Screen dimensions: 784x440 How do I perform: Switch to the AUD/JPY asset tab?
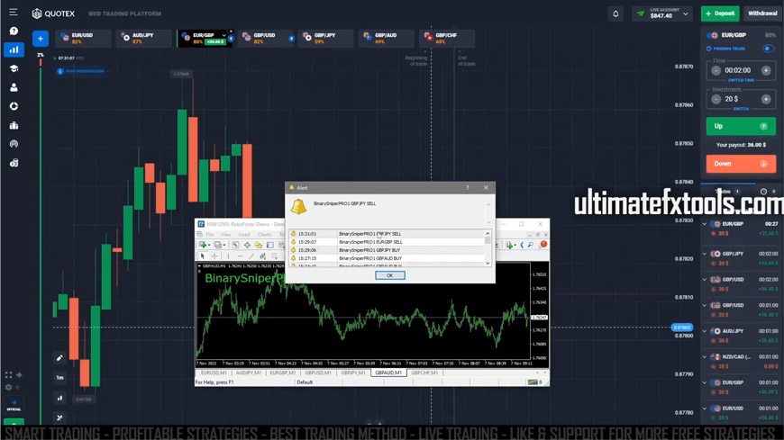(143, 39)
